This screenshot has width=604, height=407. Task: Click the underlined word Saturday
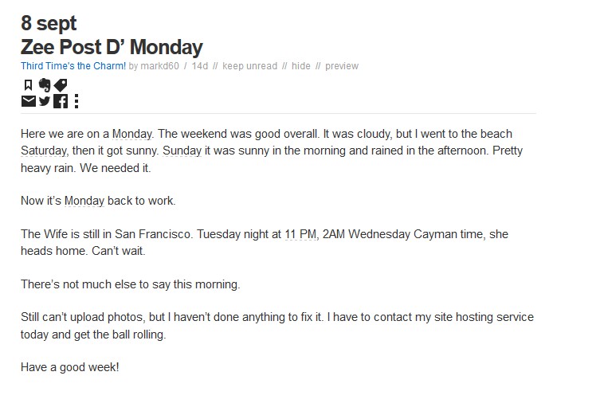point(44,151)
